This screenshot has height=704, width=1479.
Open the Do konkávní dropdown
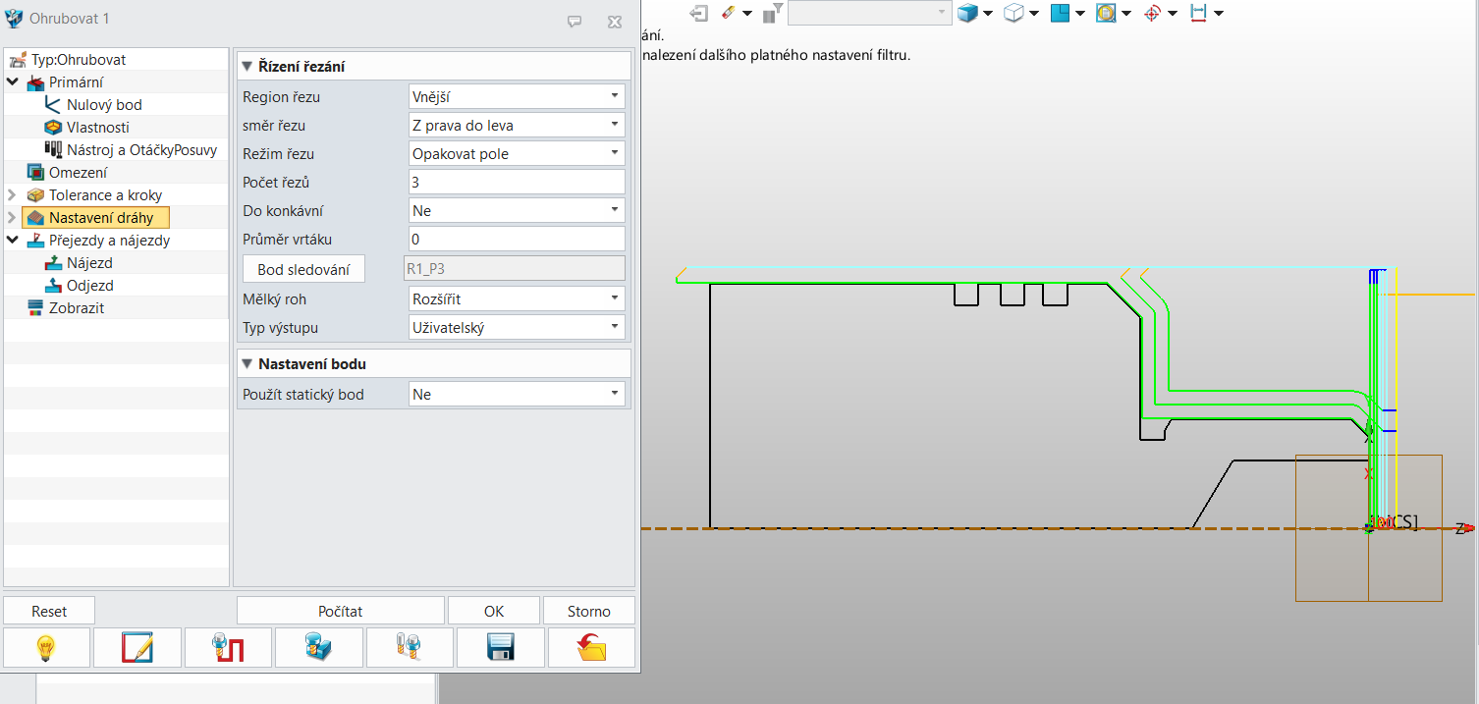pos(517,210)
